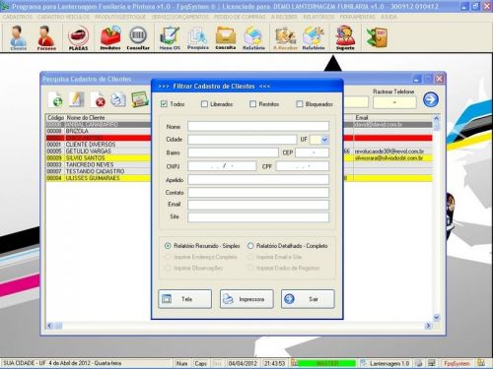The image size is (493, 369).
Task: Open the RELATÓRIOS menu
Action: 318,17
